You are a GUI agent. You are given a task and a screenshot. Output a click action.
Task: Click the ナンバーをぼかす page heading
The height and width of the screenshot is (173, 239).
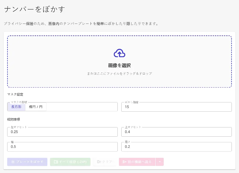(35, 9)
